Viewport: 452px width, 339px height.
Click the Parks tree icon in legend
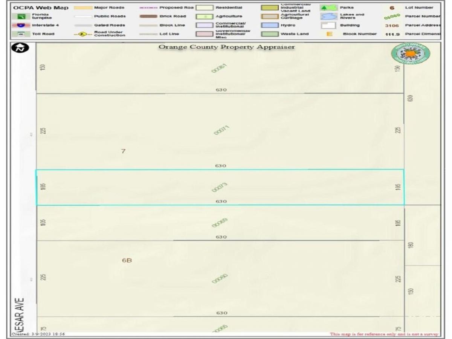[328, 8]
